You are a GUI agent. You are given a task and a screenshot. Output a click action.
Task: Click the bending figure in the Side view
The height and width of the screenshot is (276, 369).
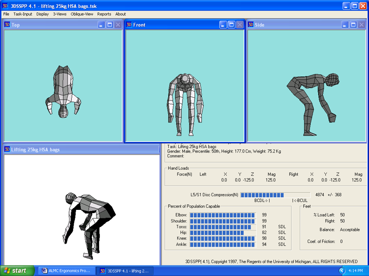tap(313, 104)
